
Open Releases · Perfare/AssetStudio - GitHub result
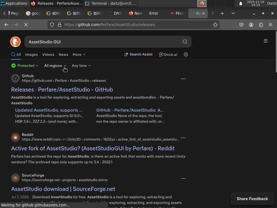click(x=62, y=90)
